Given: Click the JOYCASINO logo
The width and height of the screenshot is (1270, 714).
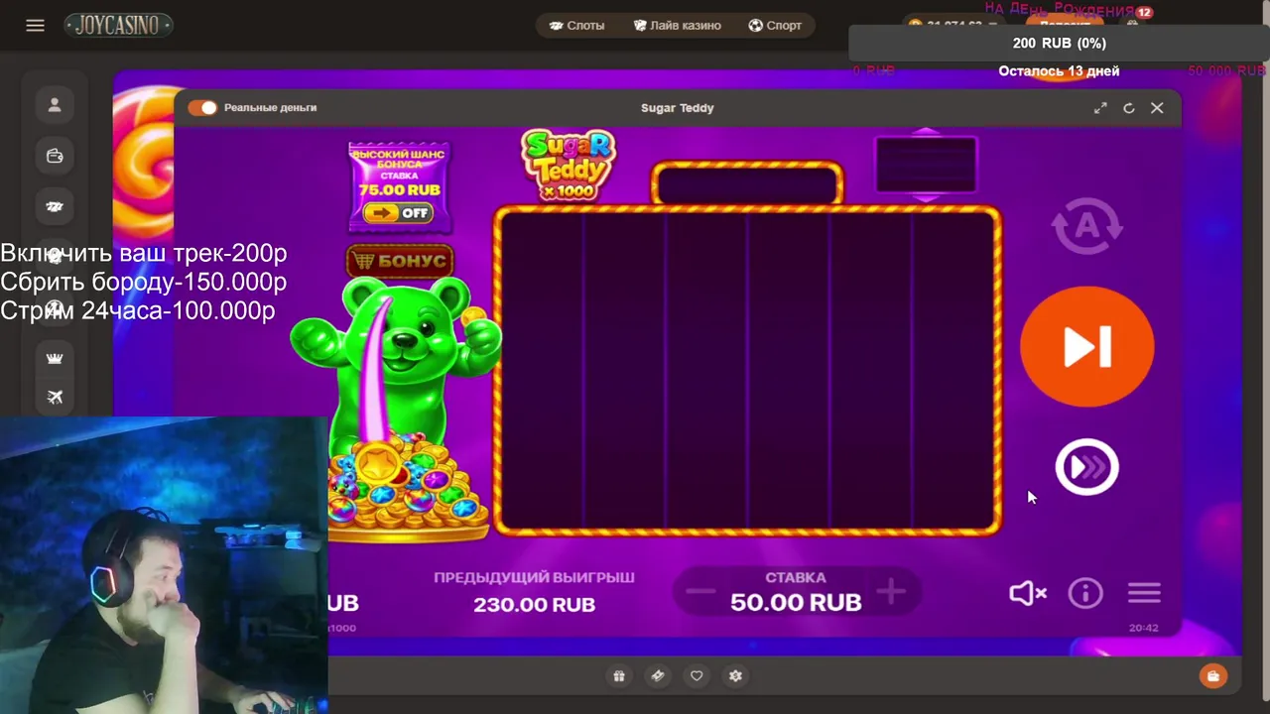Looking at the screenshot, I should (x=118, y=26).
